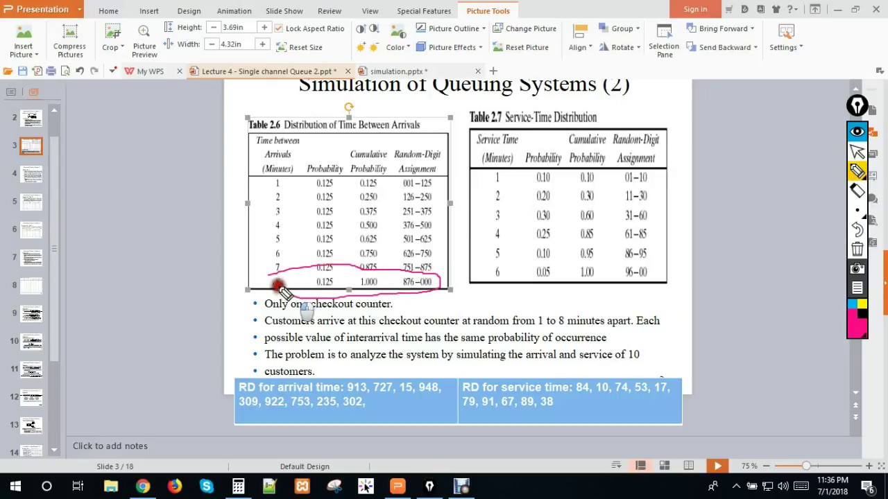Select slide 7 thumbnail
The width and height of the screenshot is (888, 499).
pyautogui.click(x=31, y=257)
